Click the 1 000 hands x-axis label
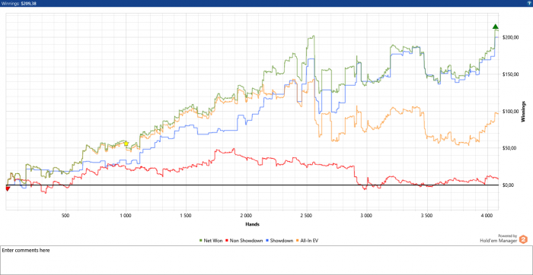This screenshot has height=275, width=533. [126, 215]
